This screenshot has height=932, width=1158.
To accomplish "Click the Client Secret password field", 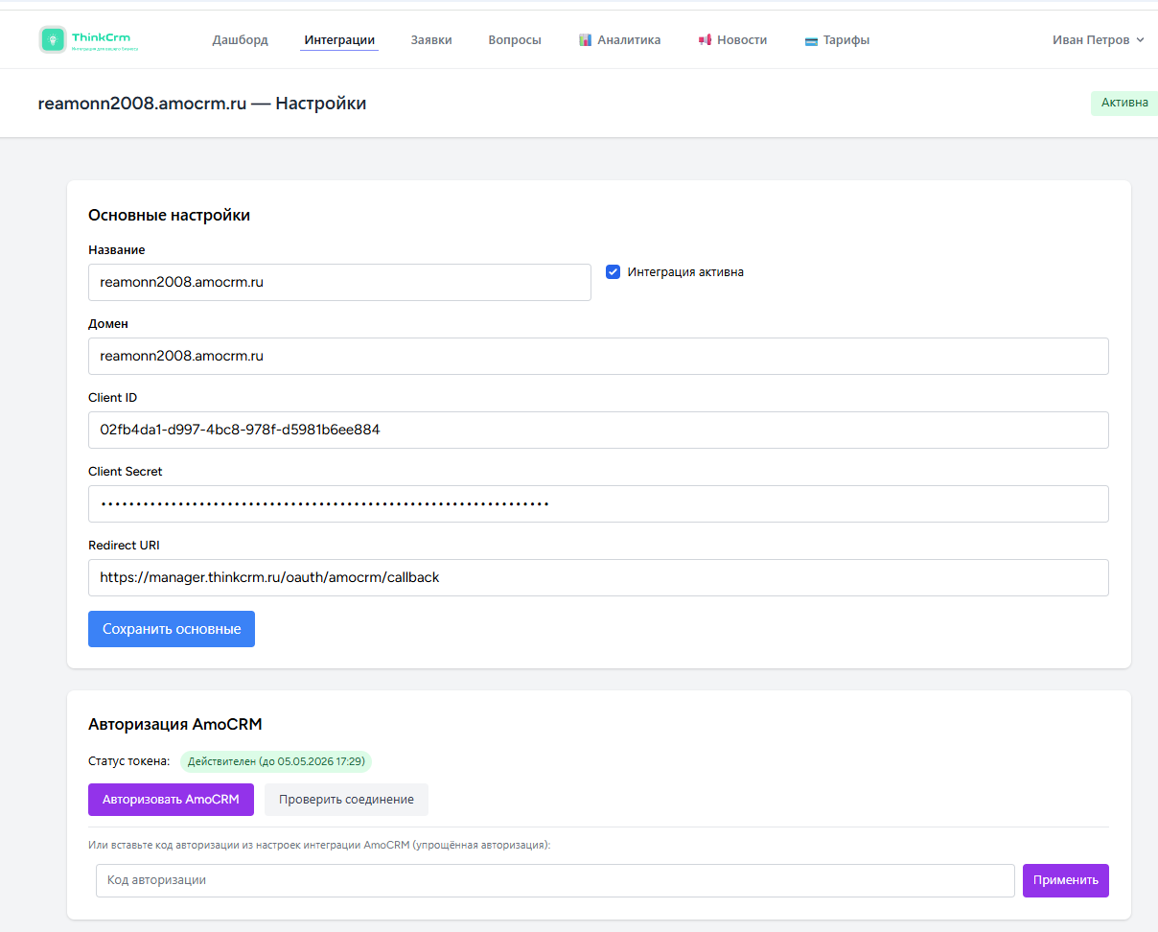I will (598, 503).
